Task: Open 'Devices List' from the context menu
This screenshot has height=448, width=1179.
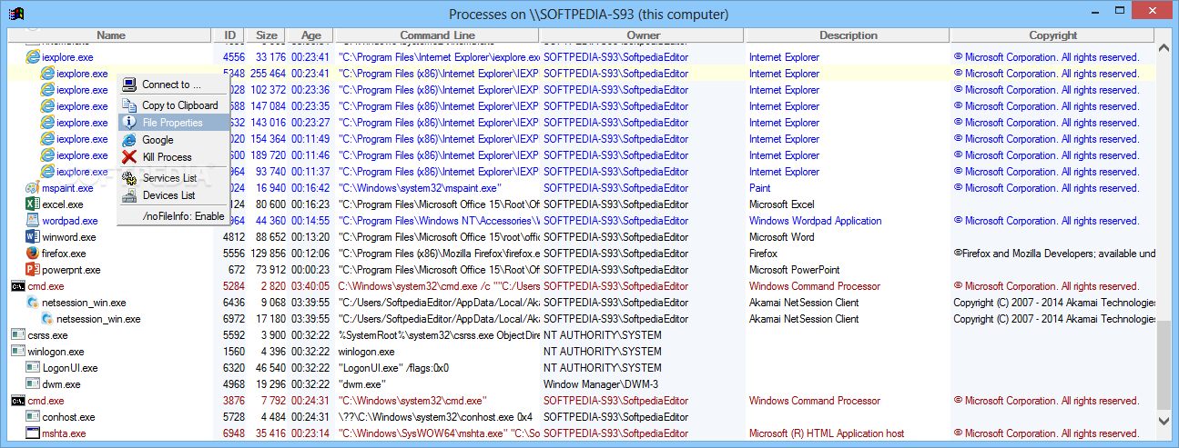Action: click(x=173, y=195)
